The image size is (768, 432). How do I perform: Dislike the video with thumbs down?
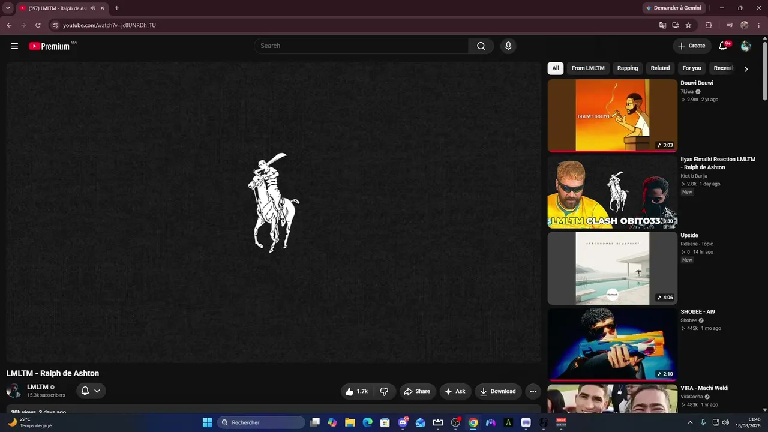[384, 391]
